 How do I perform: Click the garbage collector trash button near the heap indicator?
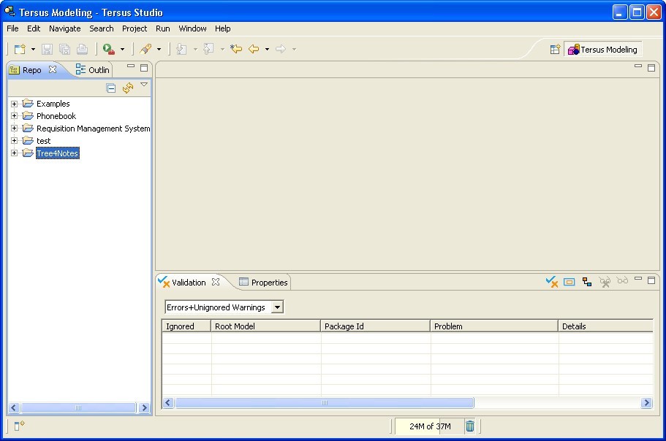pyautogui.click(x=469, y=426)
